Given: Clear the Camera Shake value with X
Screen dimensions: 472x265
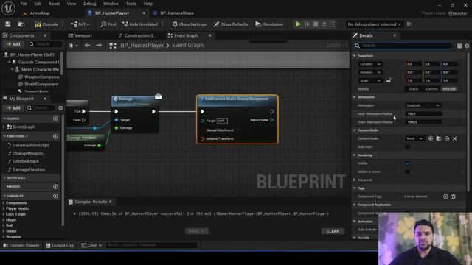Looking at the screenshot, I should click(455, 139).
